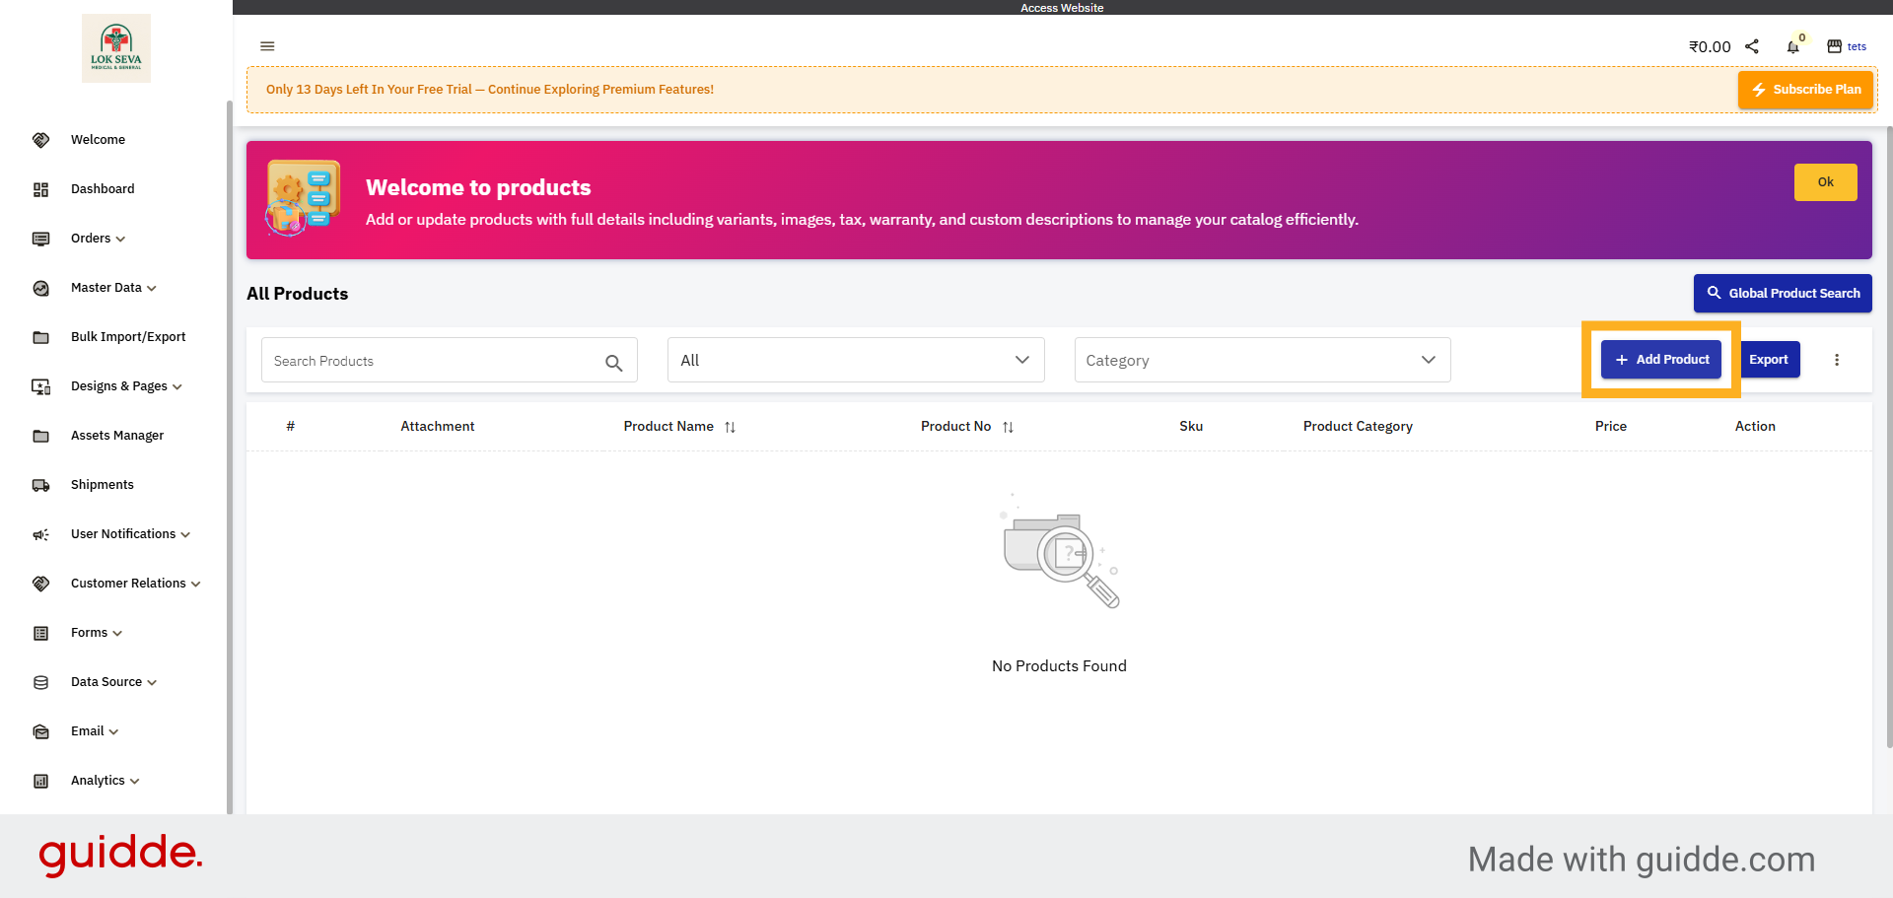This screenshot has width=1893, height=898.
Task: Navigate to Shipments
Action: [x=103, y=485]
